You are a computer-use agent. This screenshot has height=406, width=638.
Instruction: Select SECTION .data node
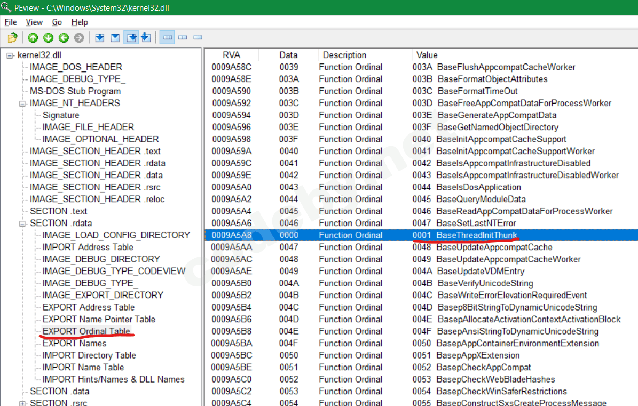60,392
